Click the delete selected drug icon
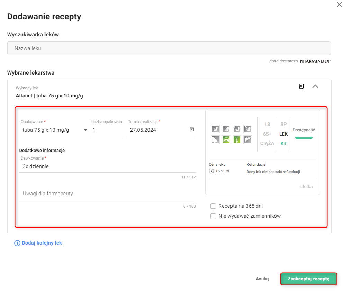This screenshot has height=291, width=344. (301, 86)
